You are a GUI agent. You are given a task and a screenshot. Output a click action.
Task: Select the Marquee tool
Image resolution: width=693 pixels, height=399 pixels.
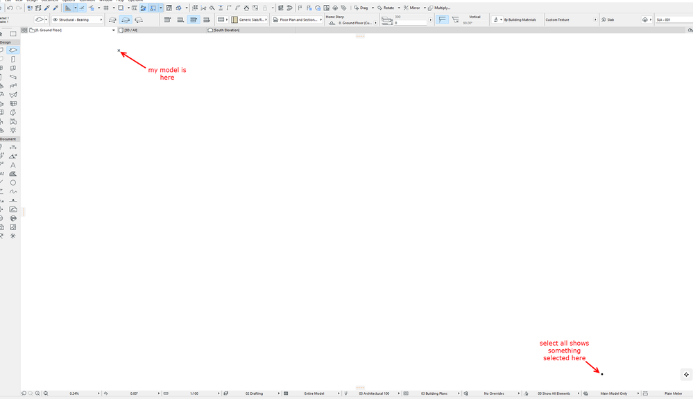pyautogui.click(x=13, y=33)
